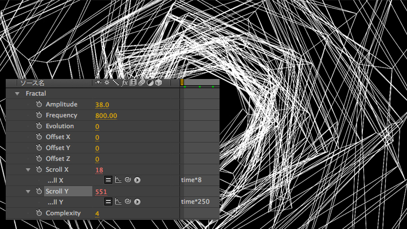
Task: Toggle the Frequency stopwatch icon
Action: tap(39, 115)
